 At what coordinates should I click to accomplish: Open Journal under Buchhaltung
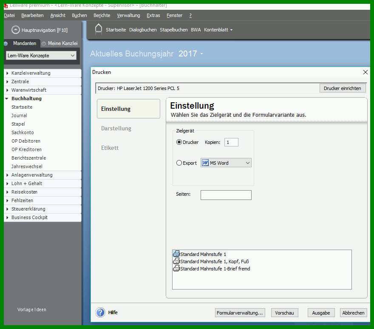19,115
